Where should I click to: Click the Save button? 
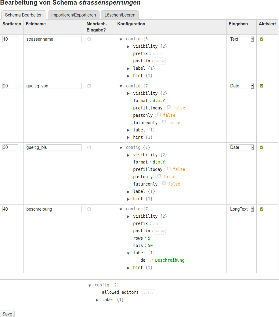click(x=7, y=314)
